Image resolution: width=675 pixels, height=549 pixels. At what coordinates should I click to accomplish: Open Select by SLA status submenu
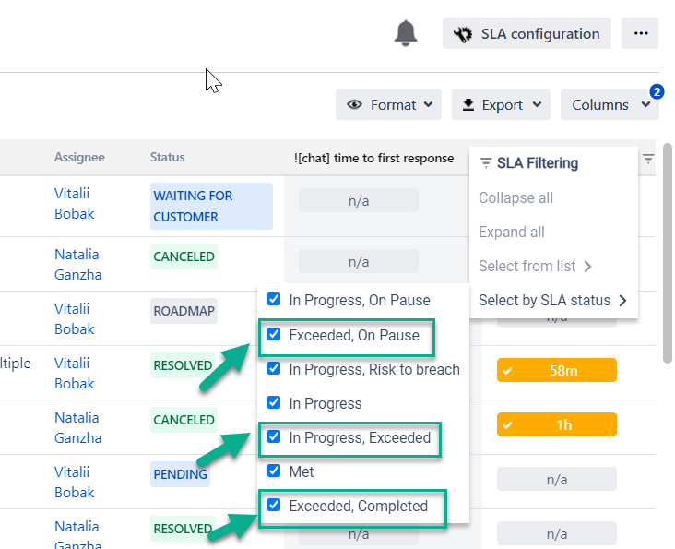(x=552, y=300)
